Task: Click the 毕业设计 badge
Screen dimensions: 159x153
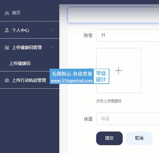Action: 101,76
